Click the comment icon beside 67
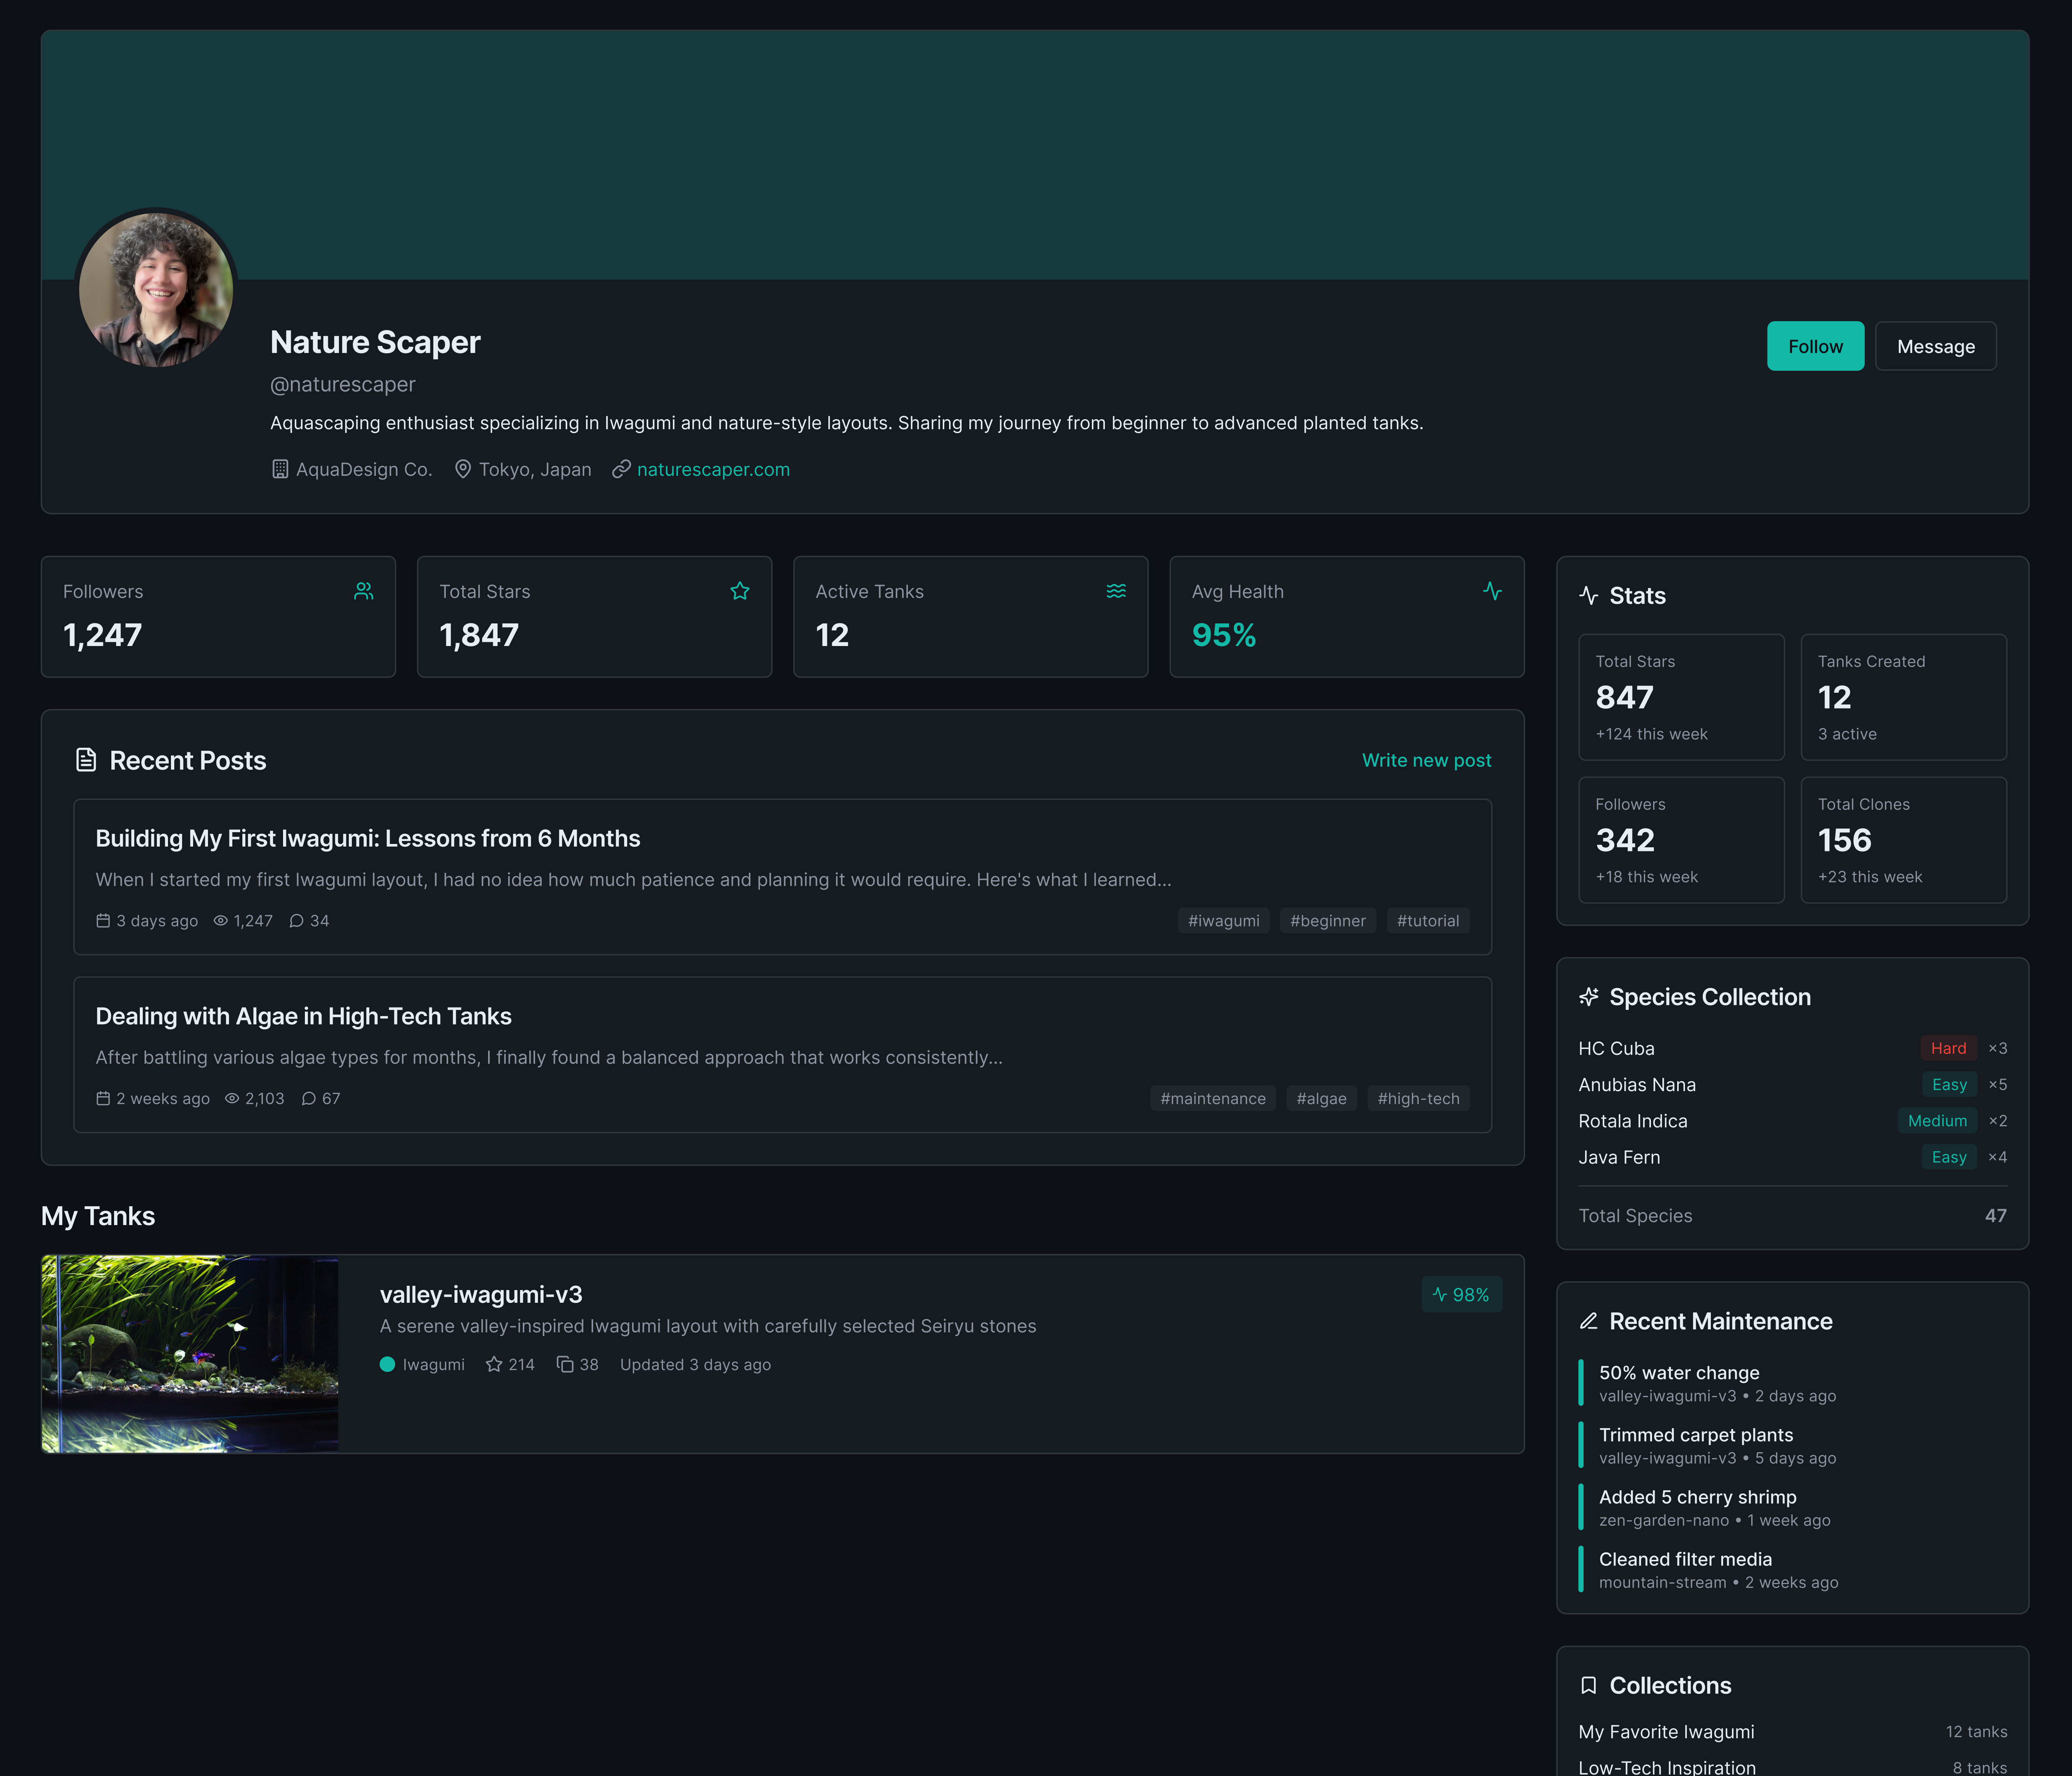 point(309,1098)
